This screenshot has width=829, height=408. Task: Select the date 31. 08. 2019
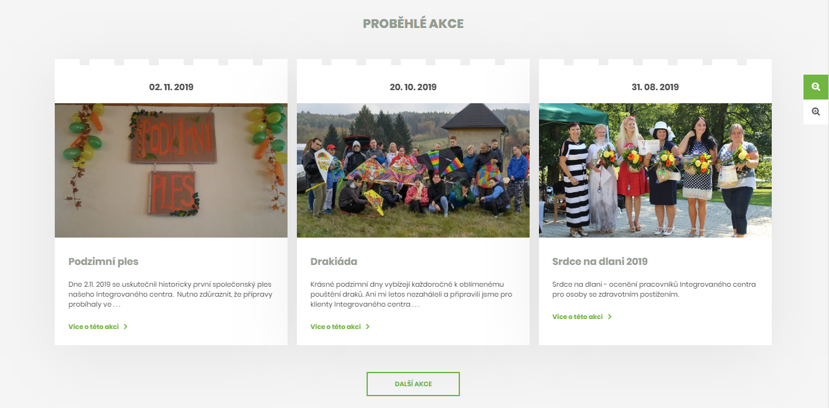655,87
